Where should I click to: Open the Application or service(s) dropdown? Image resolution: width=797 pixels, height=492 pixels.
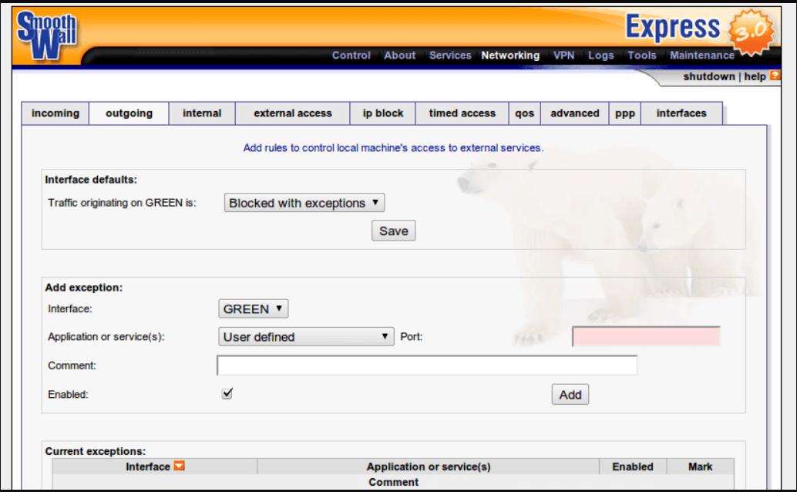(x=306, y=337)
